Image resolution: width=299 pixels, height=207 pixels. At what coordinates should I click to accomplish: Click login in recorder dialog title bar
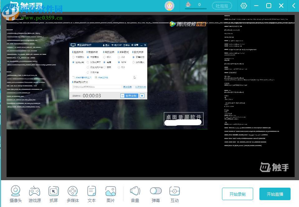tap(106, 45)
